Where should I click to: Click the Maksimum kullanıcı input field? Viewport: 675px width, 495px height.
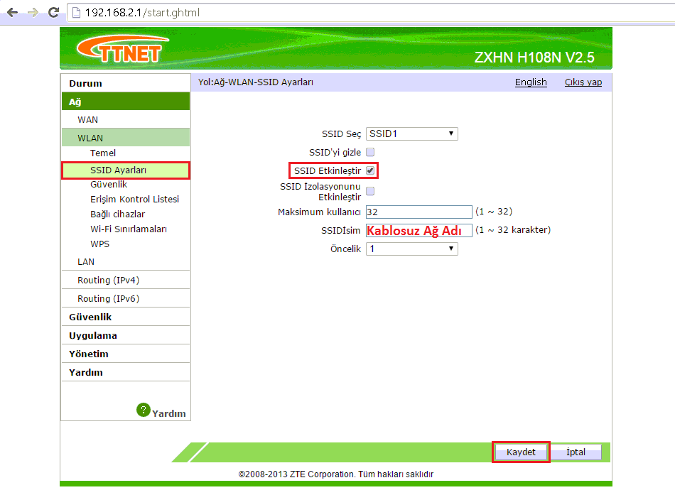418,212
